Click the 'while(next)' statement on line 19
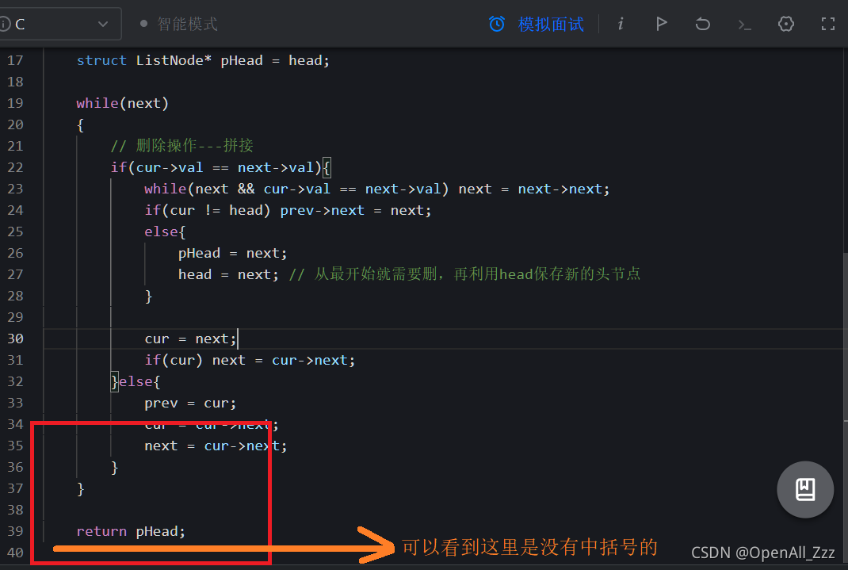The image size is (848, 570). click(122, 103)
